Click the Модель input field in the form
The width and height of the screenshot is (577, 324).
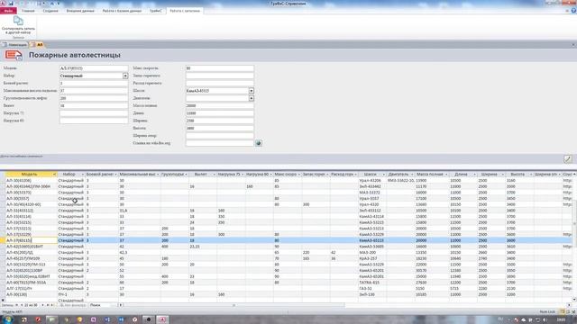[94, 68]
